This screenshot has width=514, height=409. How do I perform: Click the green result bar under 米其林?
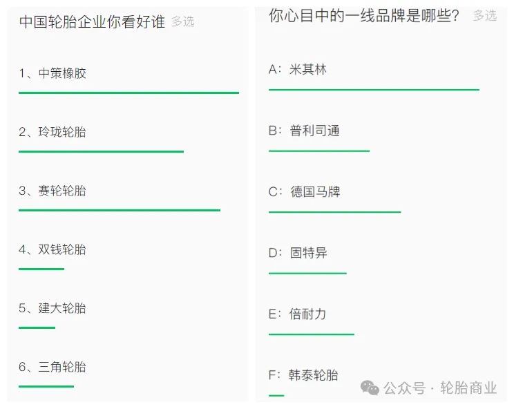[374, 90]
